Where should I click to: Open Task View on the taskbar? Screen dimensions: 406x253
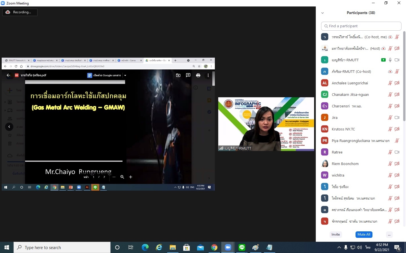click(x=131, y=247)
